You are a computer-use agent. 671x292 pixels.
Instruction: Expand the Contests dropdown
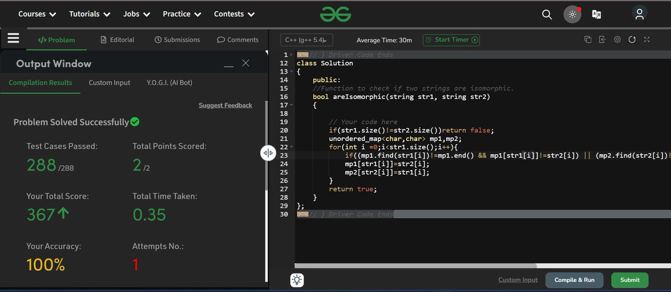pyautogui.click(x=234, y=14)
